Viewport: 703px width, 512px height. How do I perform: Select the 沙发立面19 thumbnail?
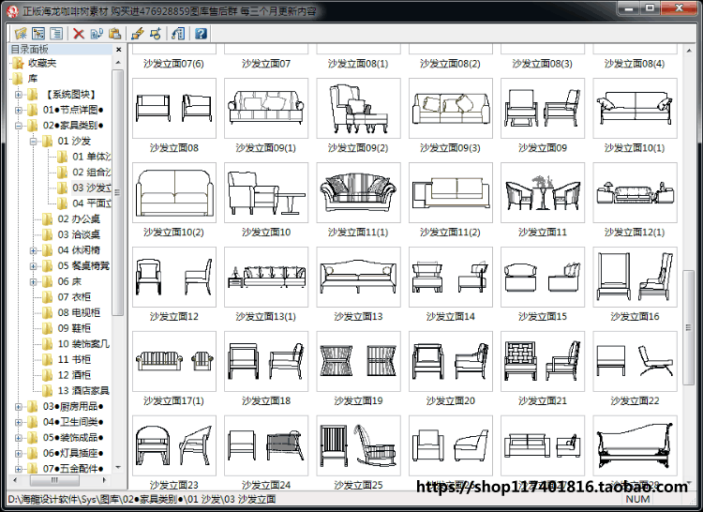358,361
